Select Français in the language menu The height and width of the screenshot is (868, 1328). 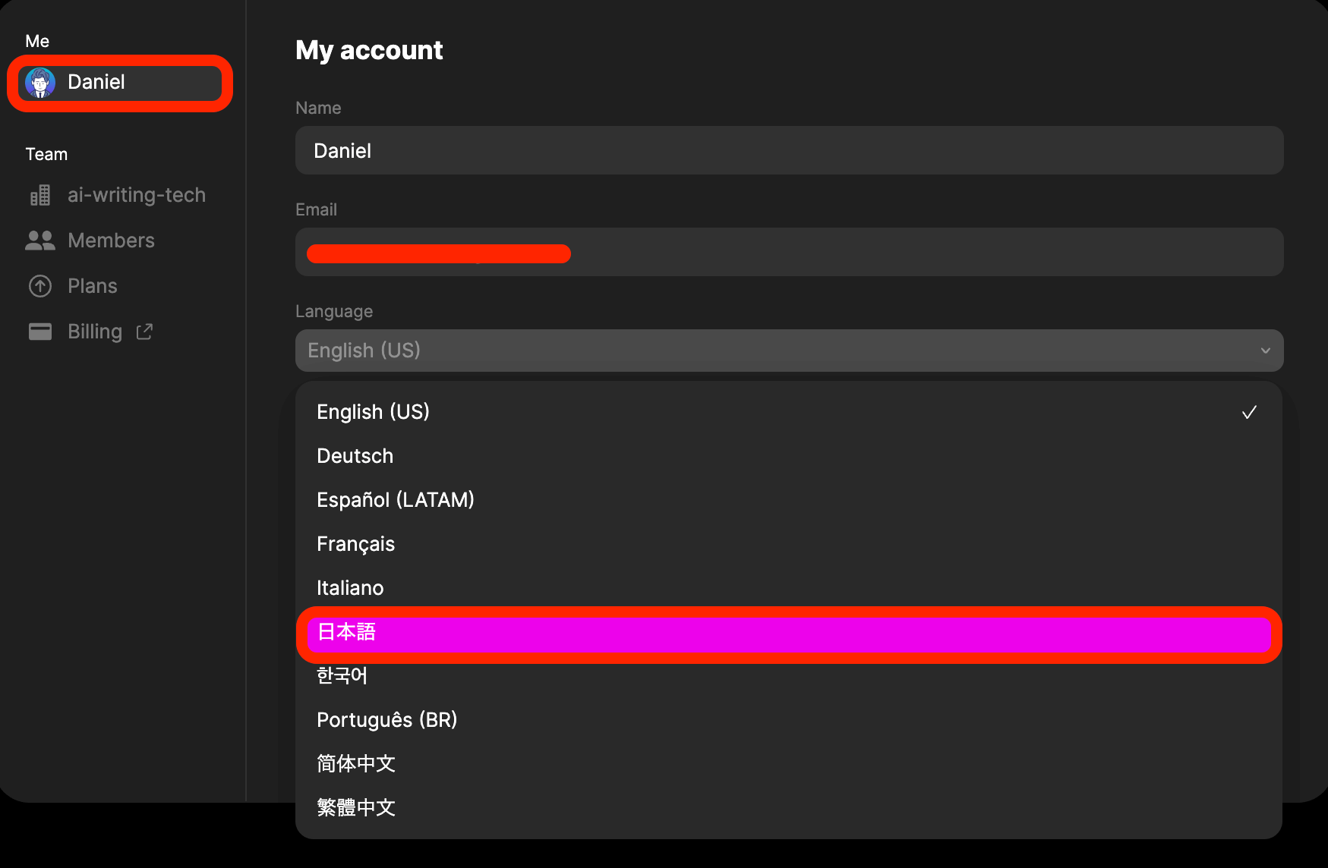(356, 544)
